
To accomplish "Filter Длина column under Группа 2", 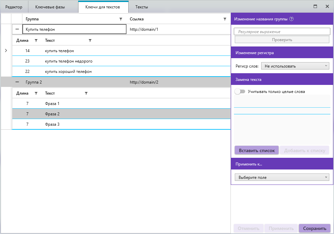I will (x=36, y=93).
